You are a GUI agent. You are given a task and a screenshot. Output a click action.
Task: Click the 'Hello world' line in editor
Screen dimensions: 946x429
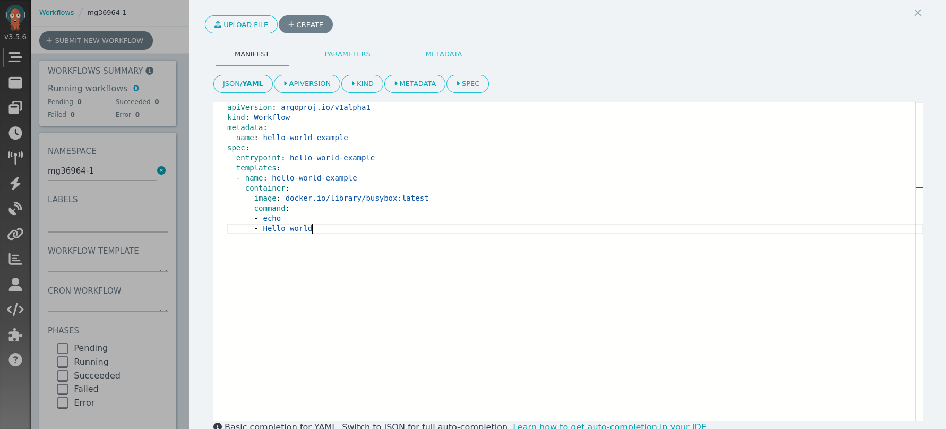pyautogui.click(x=574, y=228)
